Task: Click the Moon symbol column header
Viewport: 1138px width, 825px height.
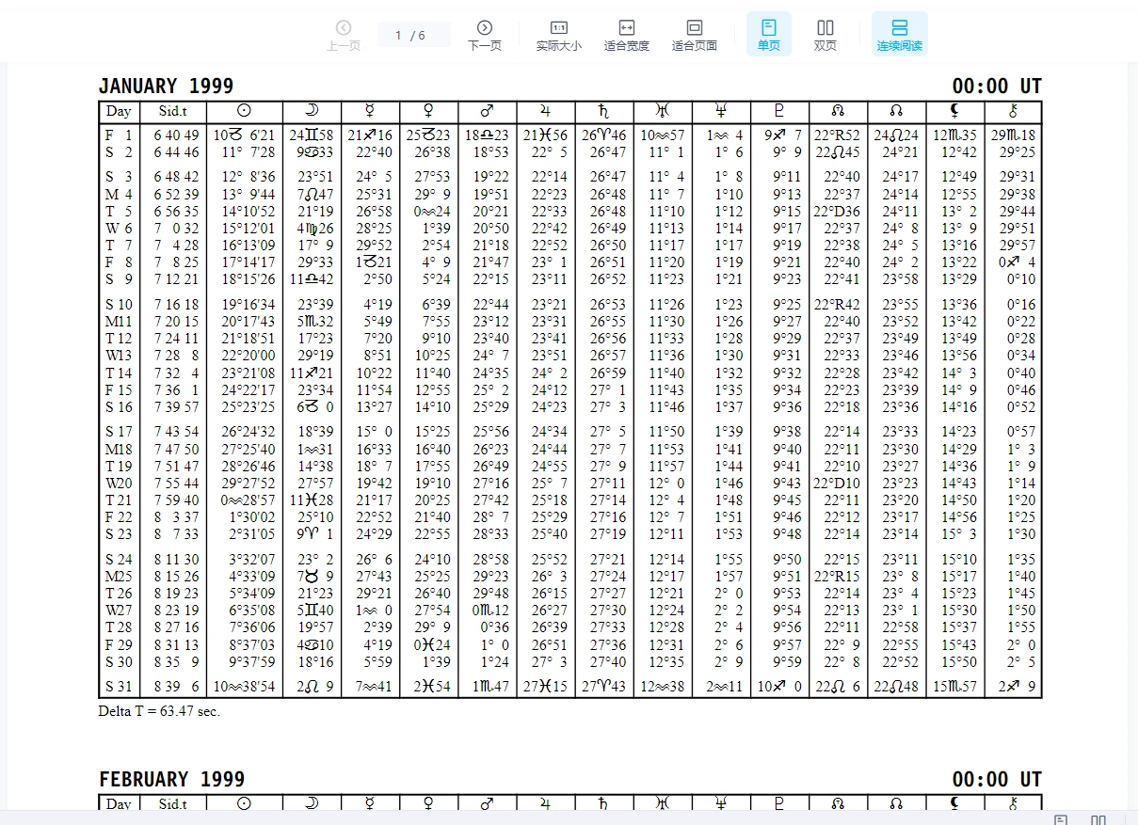Action: pyautogui.click(x=311, y=112)
